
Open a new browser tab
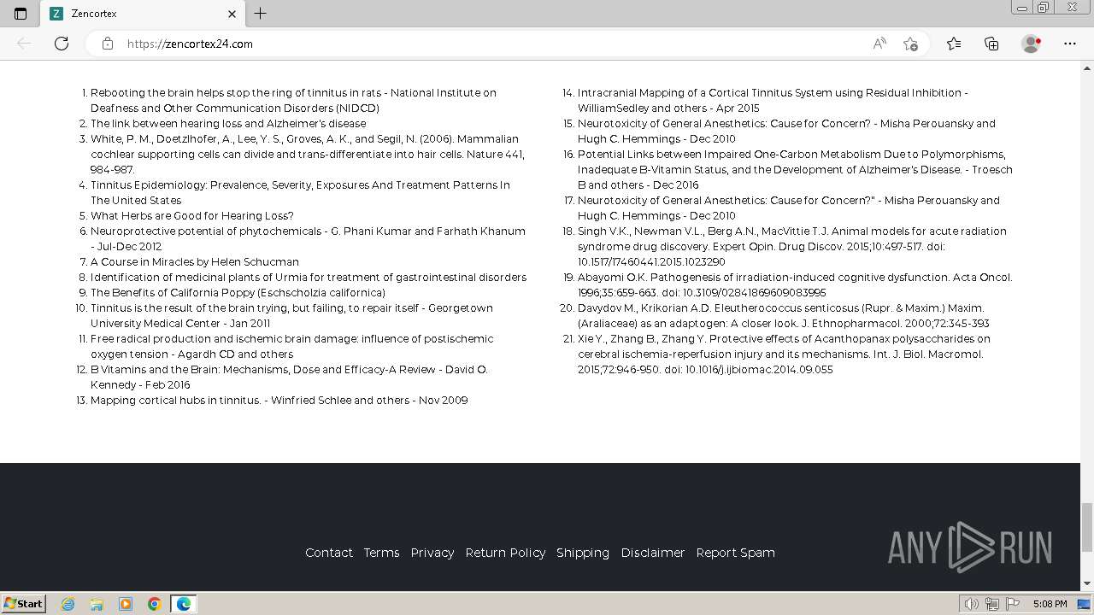coord(261,14)
